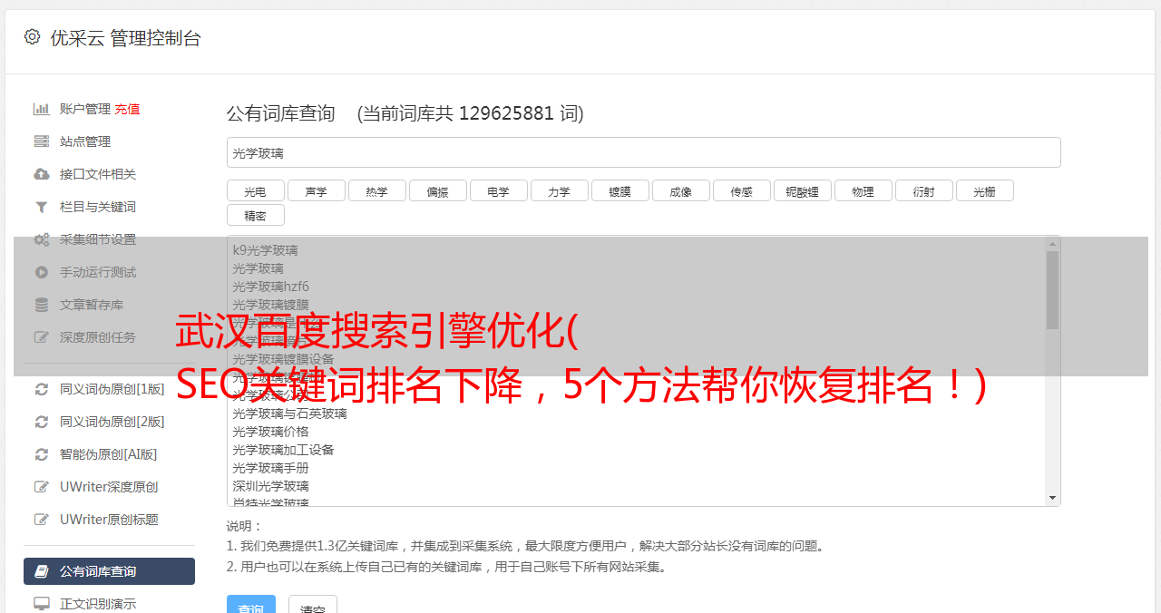Click the edit icon for 深度原创任务
The width and height of the screenshot is (1161, 613).
[41, 337]
